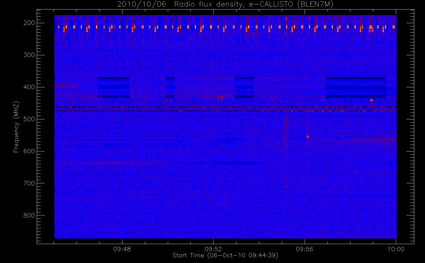Click the 'Start Time (06-Oct-10 09:44:39)' axis label
This screenshot has height=263, width=425.
(225, 255)
